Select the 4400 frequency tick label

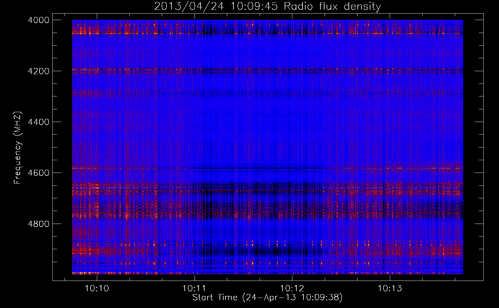tap(39, 122)
